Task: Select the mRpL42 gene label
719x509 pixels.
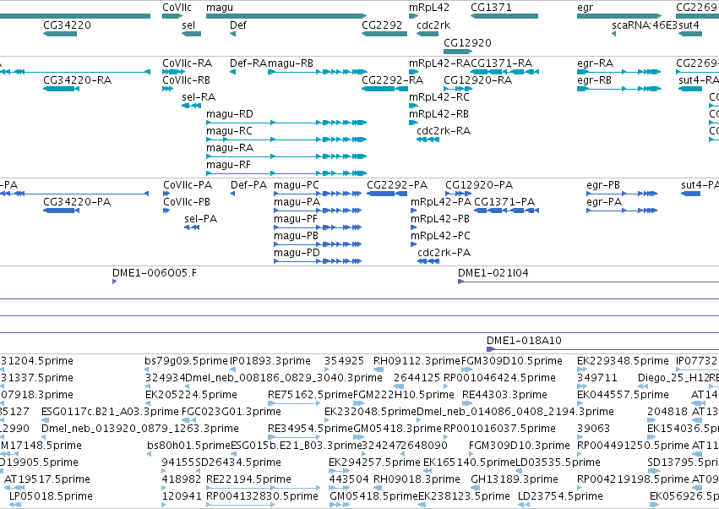Action: 429,8
